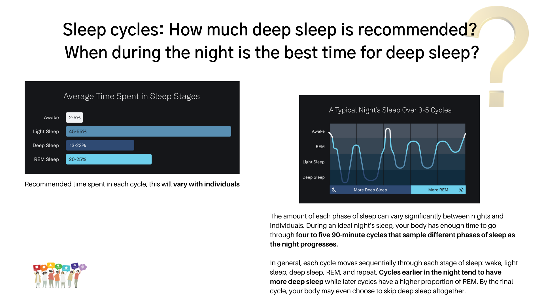This screenshot has width=544, height=306.
Task: Click the Average Time Spent in Sleep Stages title
Action: click(x=131, y=96)
